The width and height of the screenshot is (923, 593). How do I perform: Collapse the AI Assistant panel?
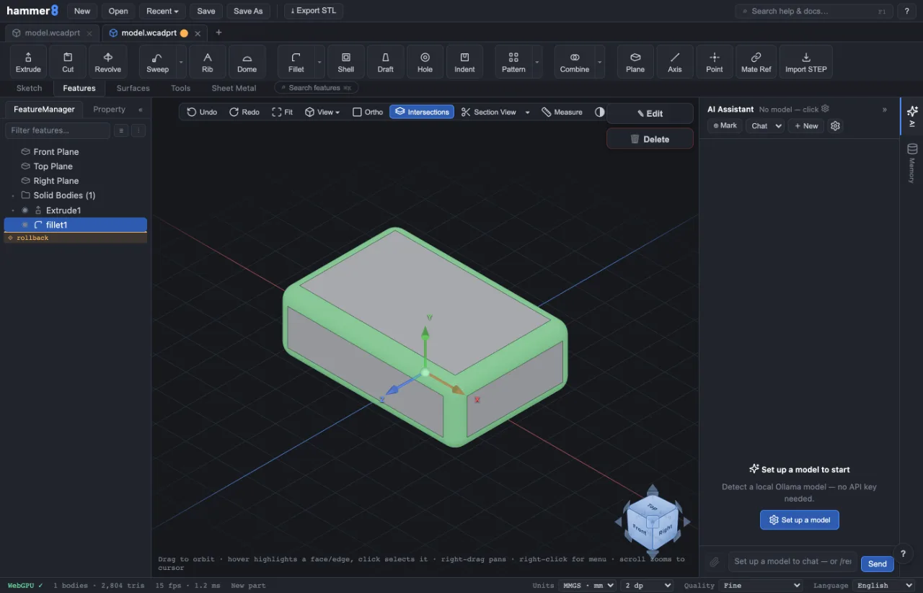coord(885,110)
